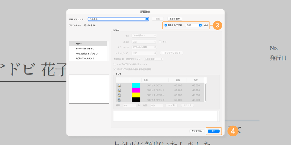The width and height of the screenshot is (291, 145).
Task: Select カラー in the settings list
Action: pos(88,44)
